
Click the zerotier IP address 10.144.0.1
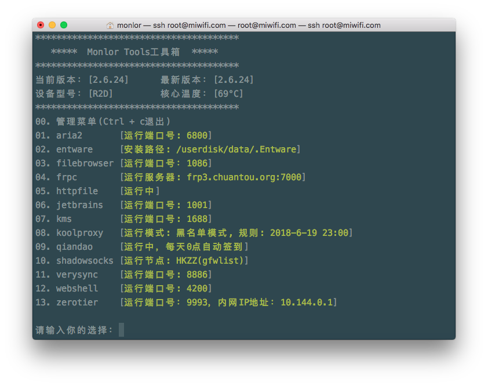(x=306, y=303)
